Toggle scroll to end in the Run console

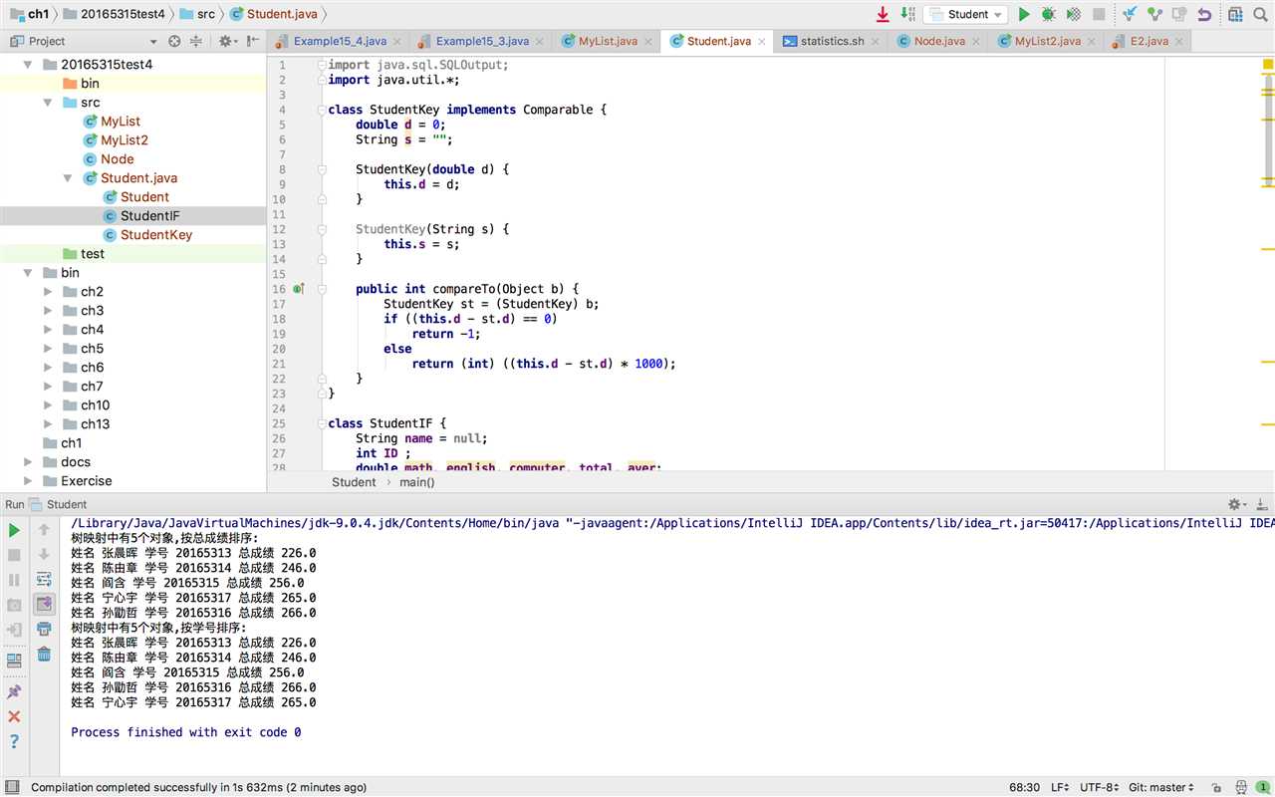click(44, 604)
